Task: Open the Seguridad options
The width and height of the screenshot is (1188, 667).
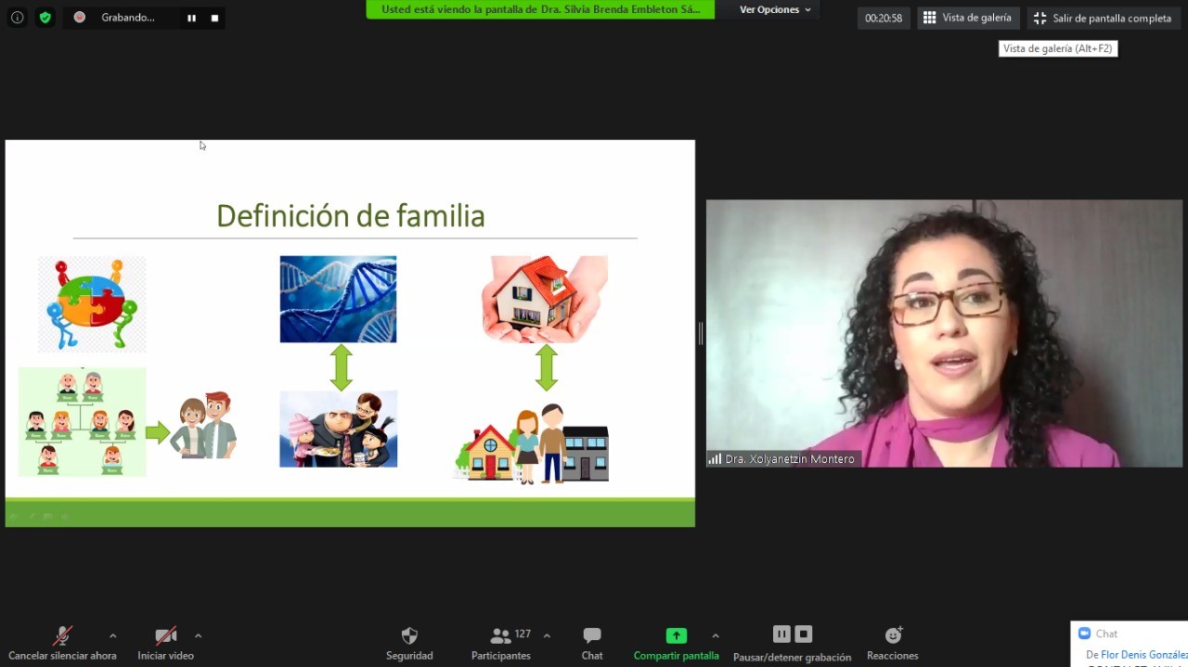Action: click(x=409, y=642)
